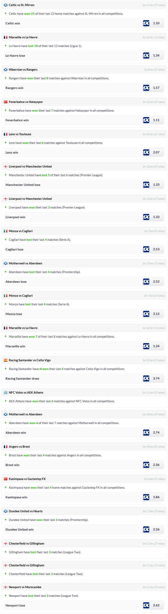This screenshot has height=614, width=168.
Task: Open the Fenerbahce vs Hatayspor match title
Action: (x=26, y=102)
